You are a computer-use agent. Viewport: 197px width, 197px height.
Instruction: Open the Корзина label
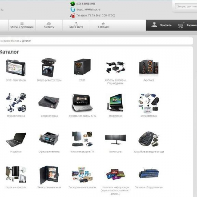[191, 25]
